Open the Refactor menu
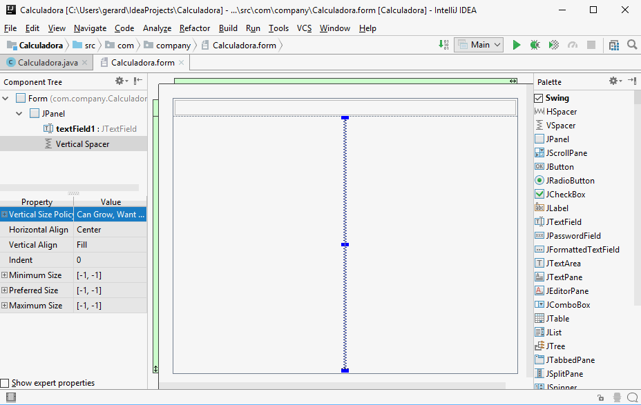Screen dimensions: 641x405 click(x=194, y=28)
